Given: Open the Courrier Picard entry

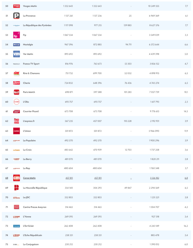Looking at the screenshot, I should pyautogui.click(x=31, y=111).
